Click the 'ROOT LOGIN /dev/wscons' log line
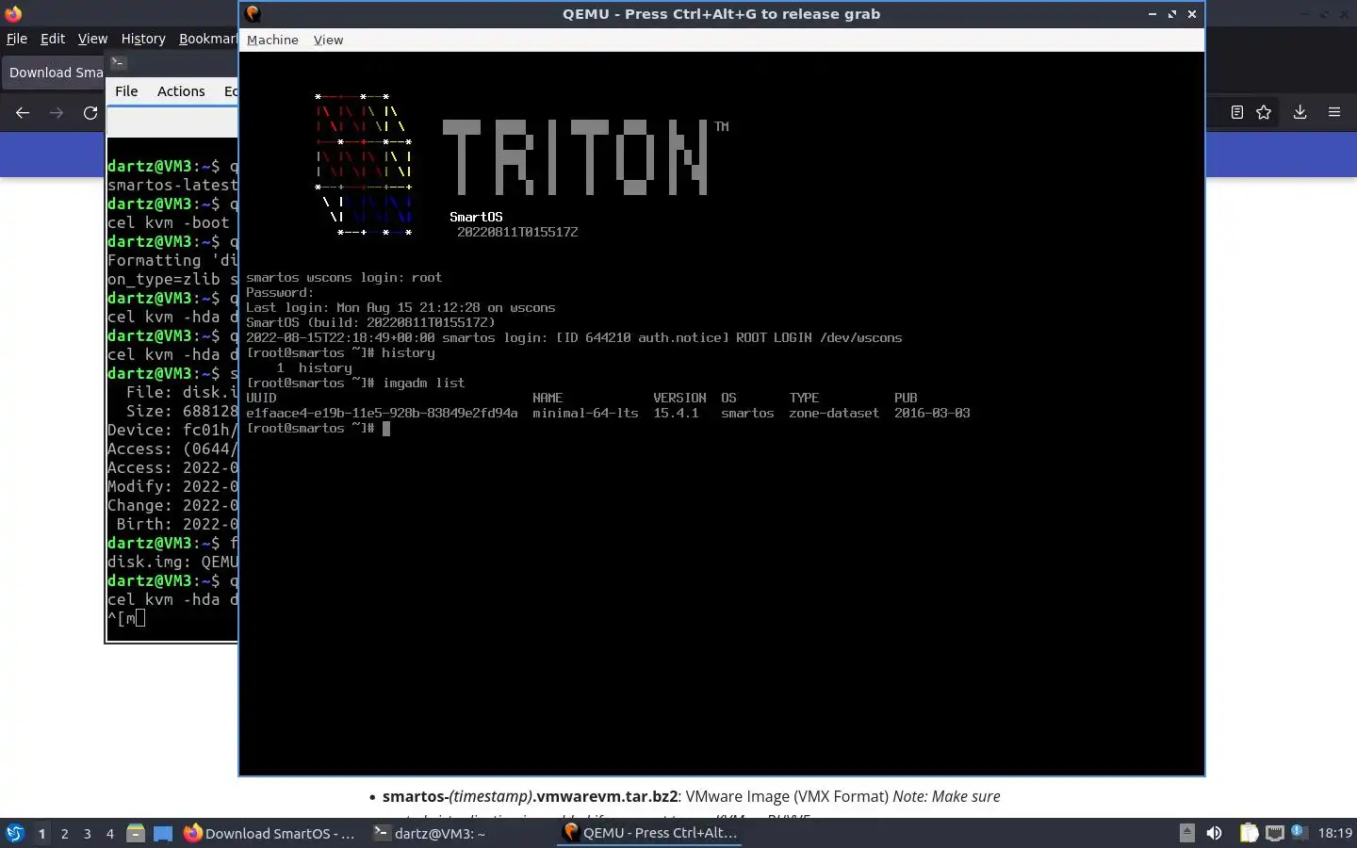This screenshot has width=1357, height=848. tap(574, 337)
